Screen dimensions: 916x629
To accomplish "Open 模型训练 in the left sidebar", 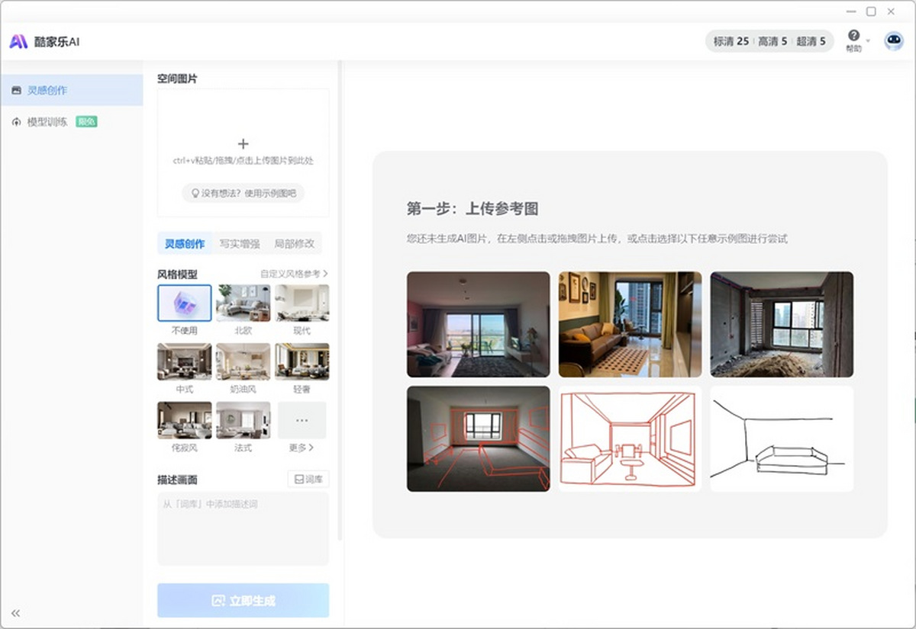I will [47, 122].
